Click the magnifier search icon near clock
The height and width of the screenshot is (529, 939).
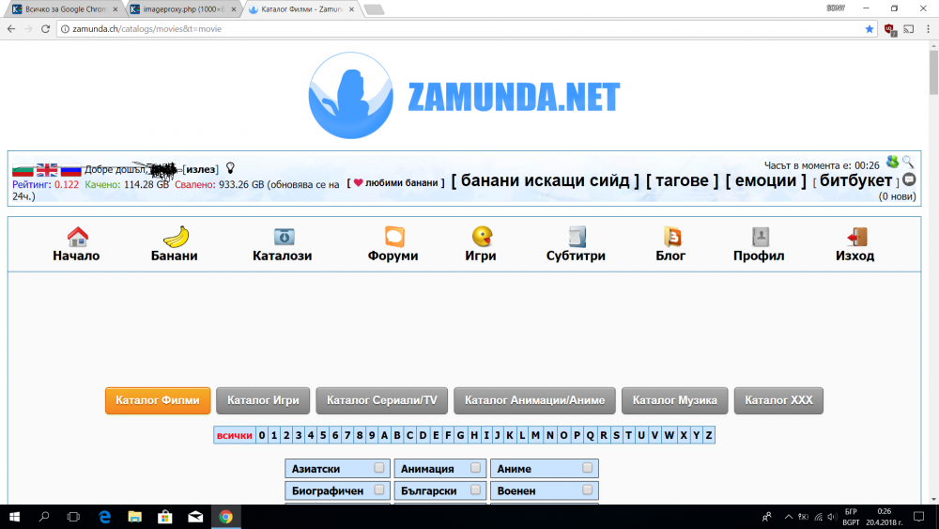[x=908, y=162]
